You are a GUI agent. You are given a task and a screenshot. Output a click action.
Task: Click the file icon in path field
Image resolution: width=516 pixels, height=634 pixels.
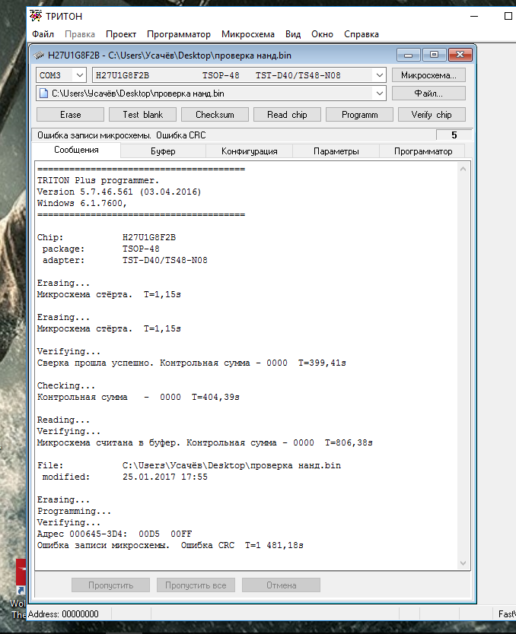43,94
